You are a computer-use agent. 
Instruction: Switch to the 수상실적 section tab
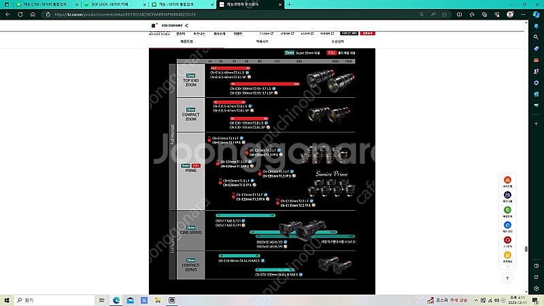click(x=337, y=41)
